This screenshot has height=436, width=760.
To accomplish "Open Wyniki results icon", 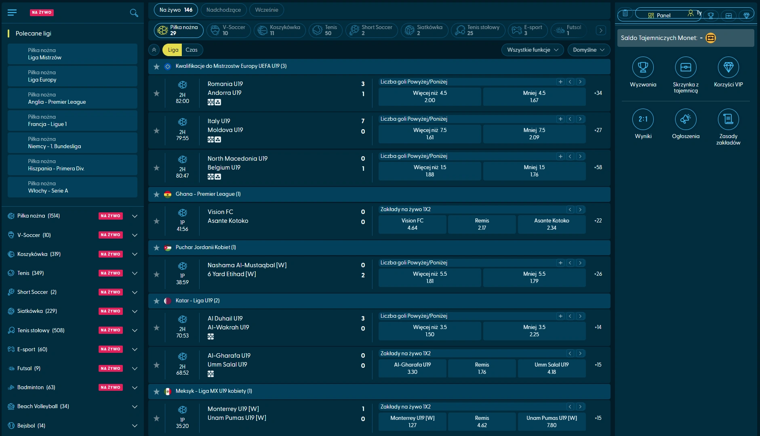I will point(643,119).
